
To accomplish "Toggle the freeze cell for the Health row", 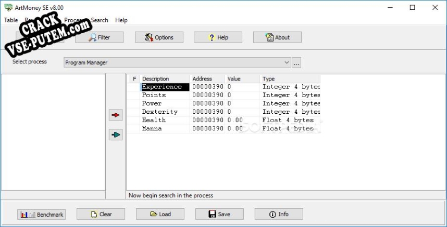I will click(x=134, y=120).
